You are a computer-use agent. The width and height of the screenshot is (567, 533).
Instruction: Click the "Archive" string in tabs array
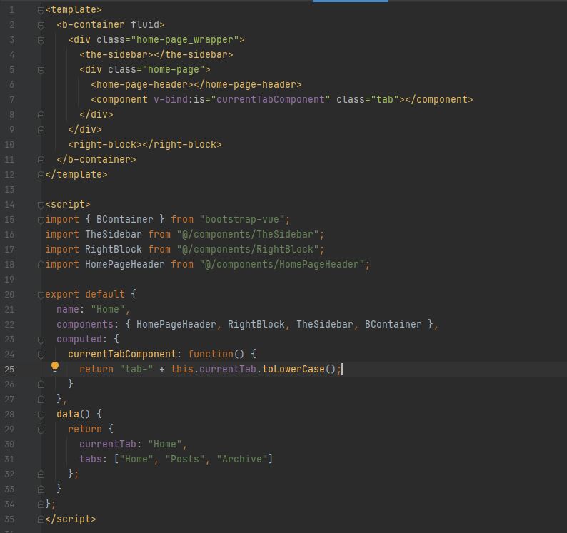(242, 459)
